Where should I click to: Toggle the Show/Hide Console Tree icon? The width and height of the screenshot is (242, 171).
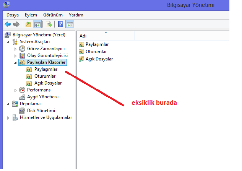(37, 24)
